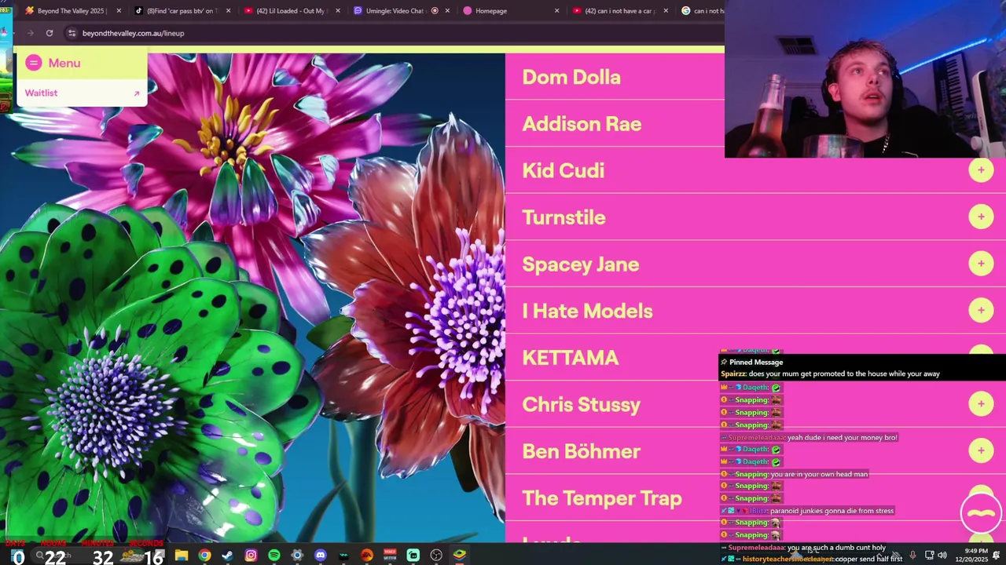The height and width of the screenshot is (565, 1006).
Task: Open Discord from the taskbar
Action: (320, 555)
